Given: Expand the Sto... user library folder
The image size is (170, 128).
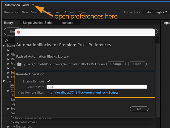Looking at the screenshot, I should 8,109.
